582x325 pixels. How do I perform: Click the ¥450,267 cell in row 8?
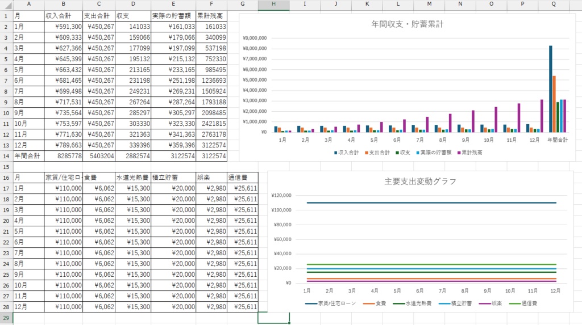click(x=99, y=91)
